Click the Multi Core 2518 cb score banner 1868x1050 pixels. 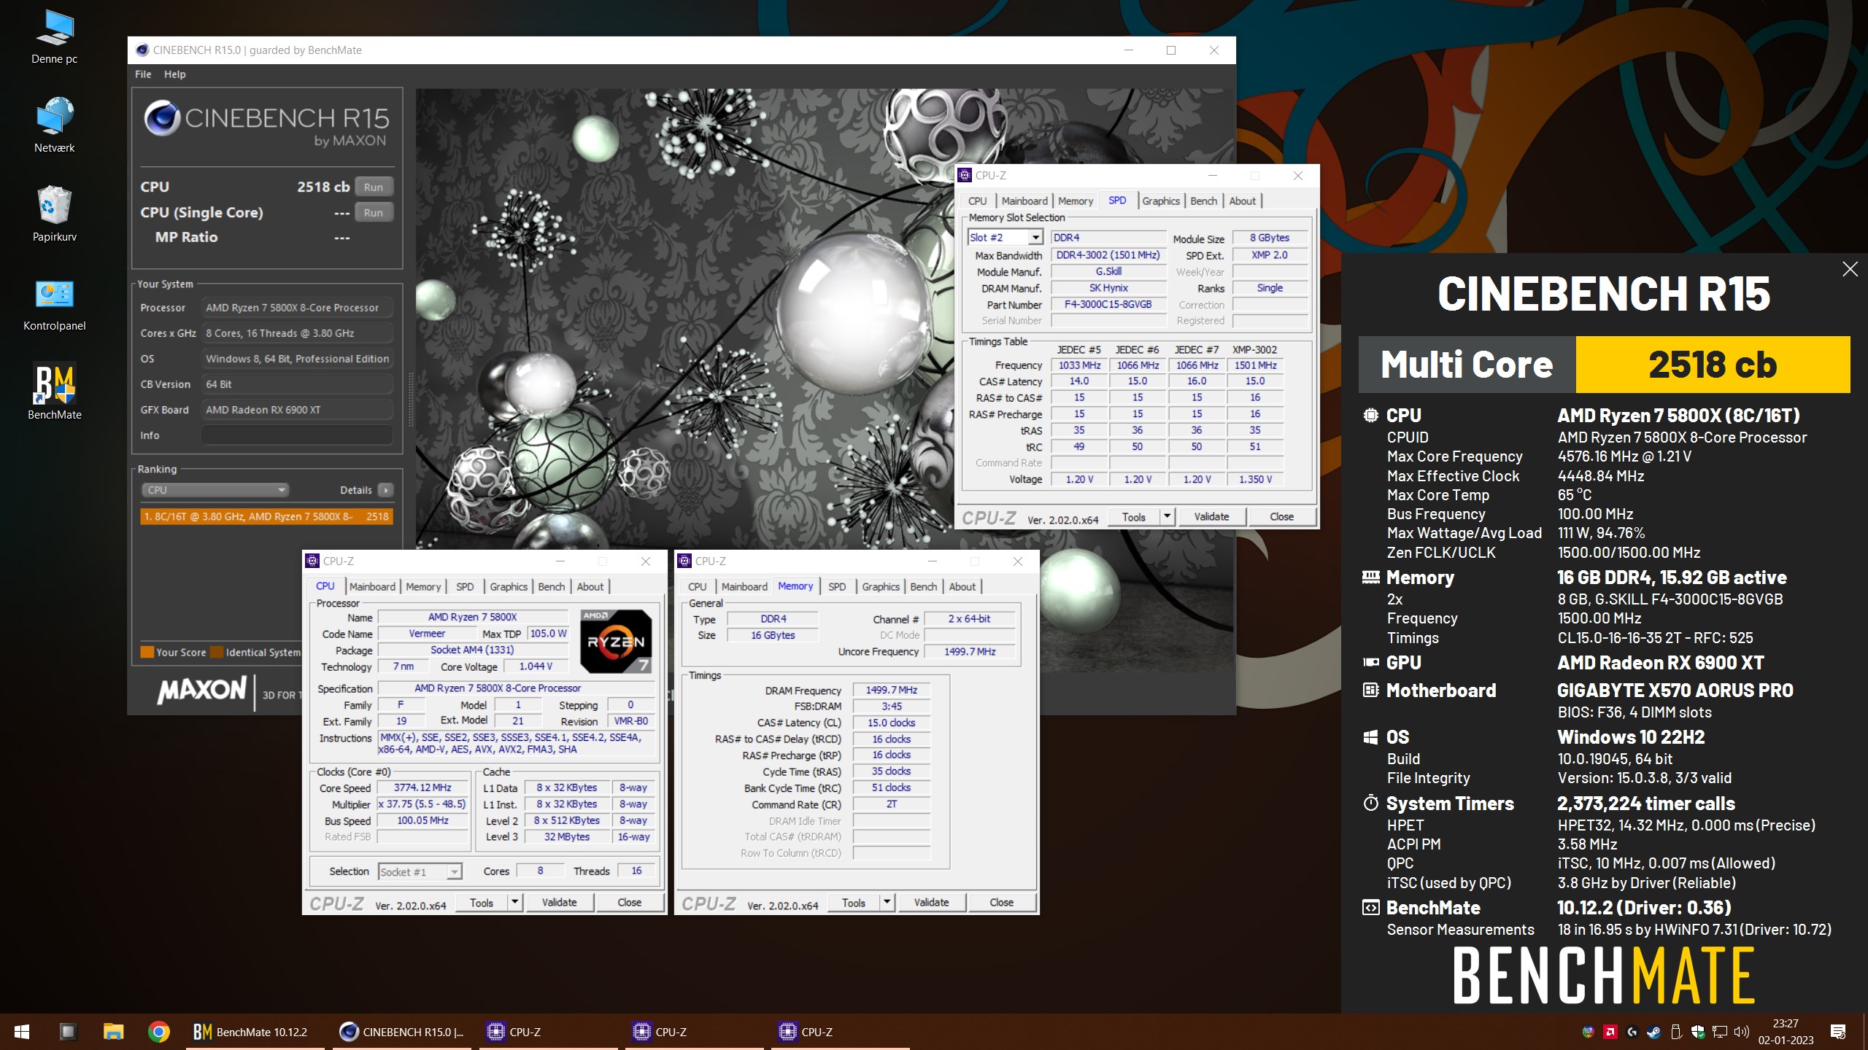point(1605,365)
